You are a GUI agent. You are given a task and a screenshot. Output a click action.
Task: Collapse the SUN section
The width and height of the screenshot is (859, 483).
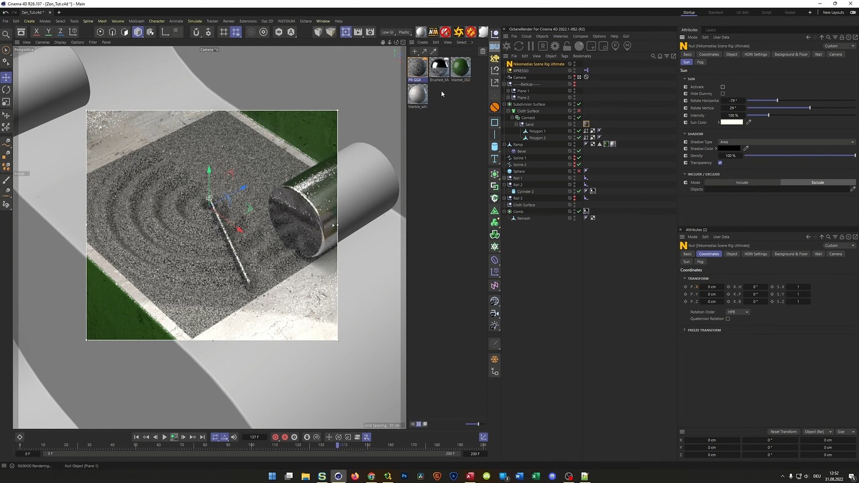[x=684, y=79]
